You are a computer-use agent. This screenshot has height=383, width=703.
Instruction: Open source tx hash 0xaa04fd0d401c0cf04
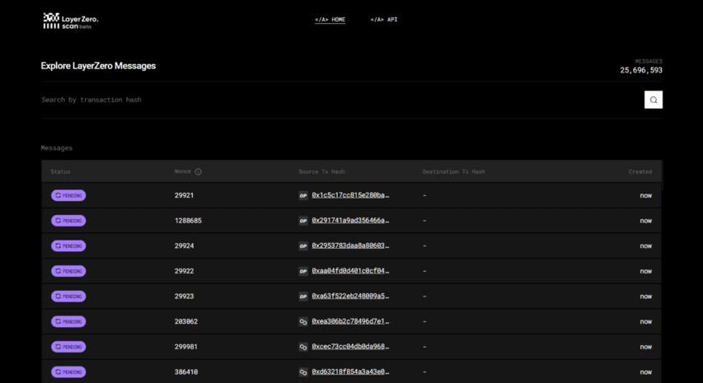pyautogui.click(x=350, y=271)
